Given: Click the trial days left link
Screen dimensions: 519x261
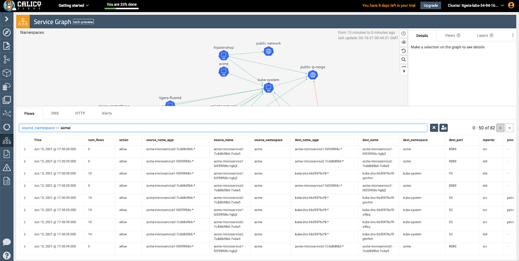Looking at the screenshot, I should point(389,6).
